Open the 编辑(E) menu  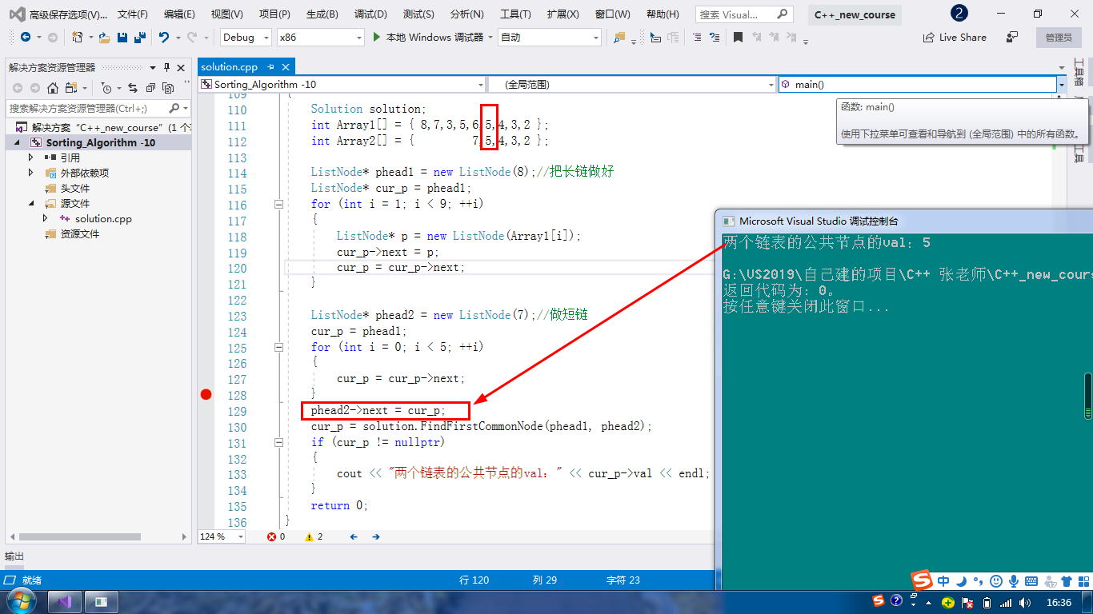coord(179,14)
